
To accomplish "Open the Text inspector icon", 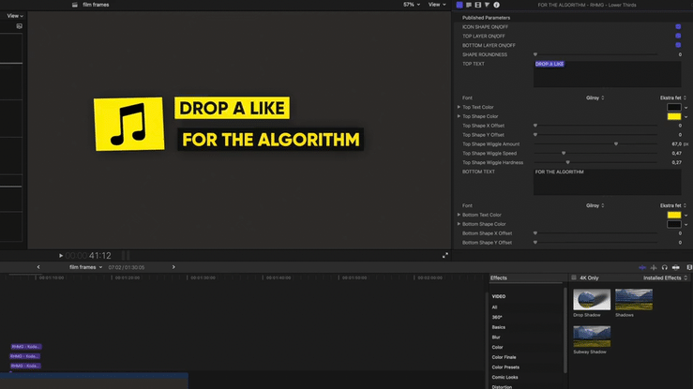I will tap(468, 5).
